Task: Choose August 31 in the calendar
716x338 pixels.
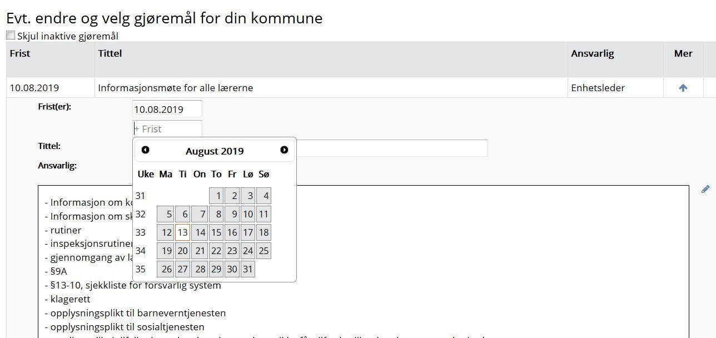Action: pyautogui.click(x=248, y=269)
